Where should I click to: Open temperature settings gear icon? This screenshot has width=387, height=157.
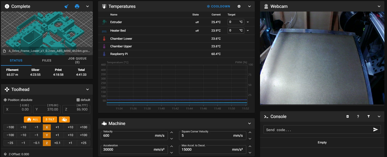(239, 6)
